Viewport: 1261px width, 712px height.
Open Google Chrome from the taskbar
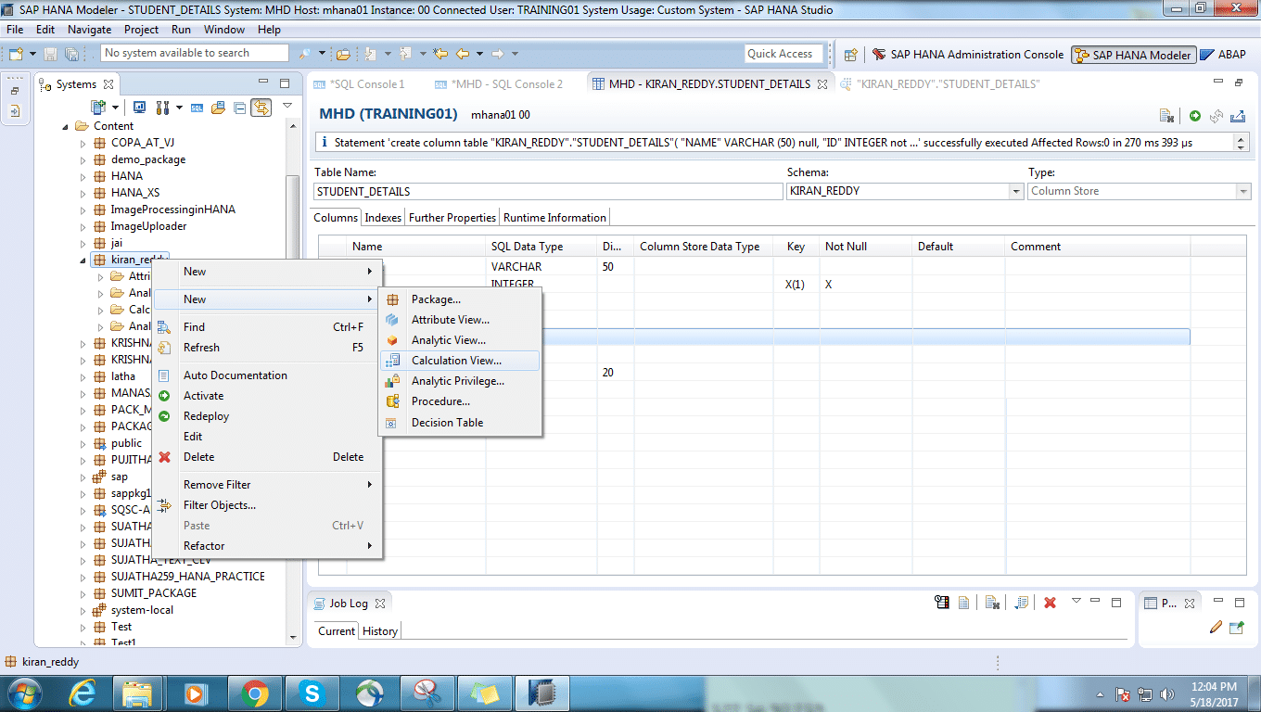coord(254,693)
